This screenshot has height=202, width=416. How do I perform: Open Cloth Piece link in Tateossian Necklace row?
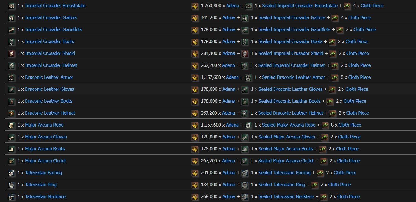tap(348, 196)
